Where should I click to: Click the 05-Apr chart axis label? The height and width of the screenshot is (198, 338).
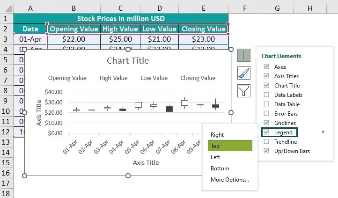click(132, 147)
